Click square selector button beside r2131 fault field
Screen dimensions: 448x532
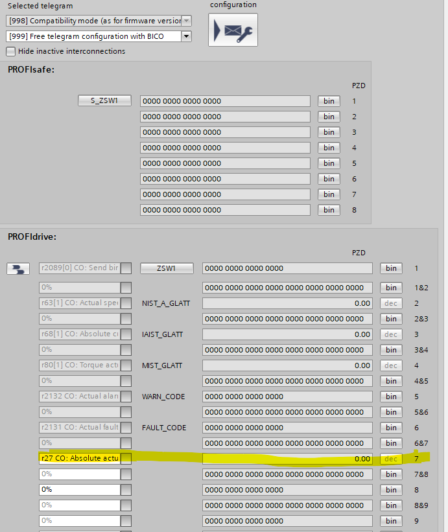pos(126,428)
